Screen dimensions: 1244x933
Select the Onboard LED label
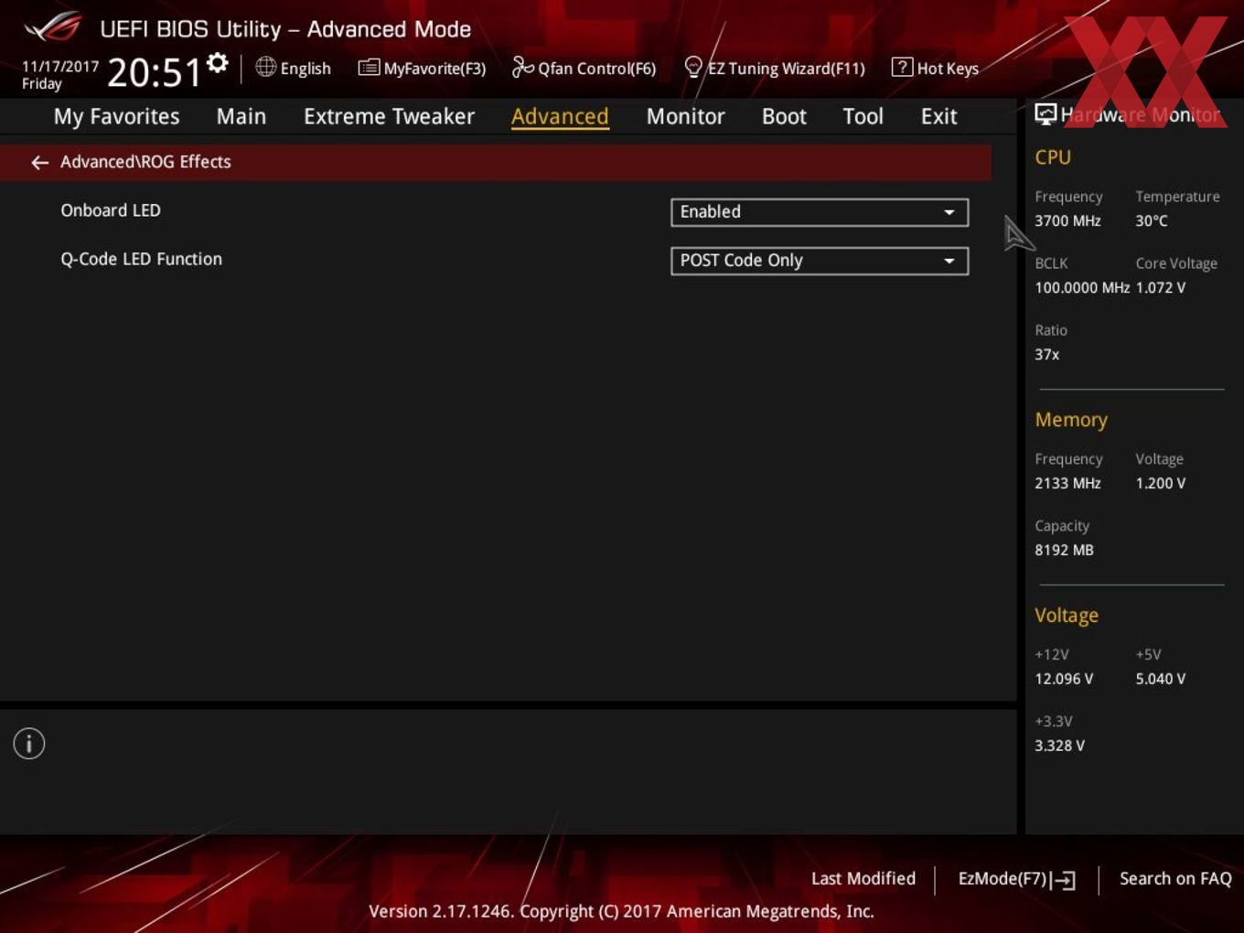click(111, 210)
